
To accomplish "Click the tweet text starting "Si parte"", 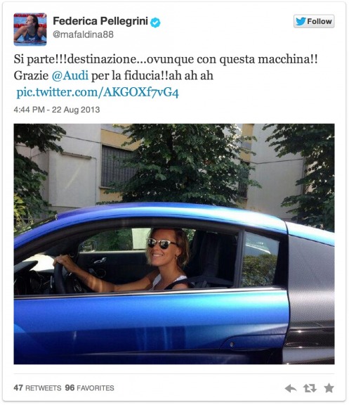I will (x=165, y=67).
